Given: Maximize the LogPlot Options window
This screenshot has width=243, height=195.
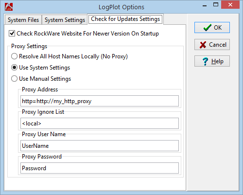Looking at the screenshot, I should pyautogui.click(x=216, y=5).
